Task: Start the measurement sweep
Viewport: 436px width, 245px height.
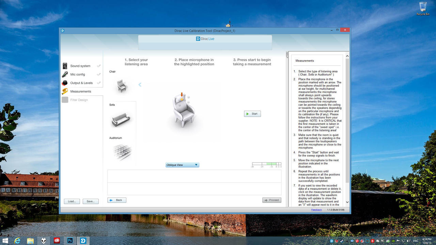Action: click(x=252, y=114)
